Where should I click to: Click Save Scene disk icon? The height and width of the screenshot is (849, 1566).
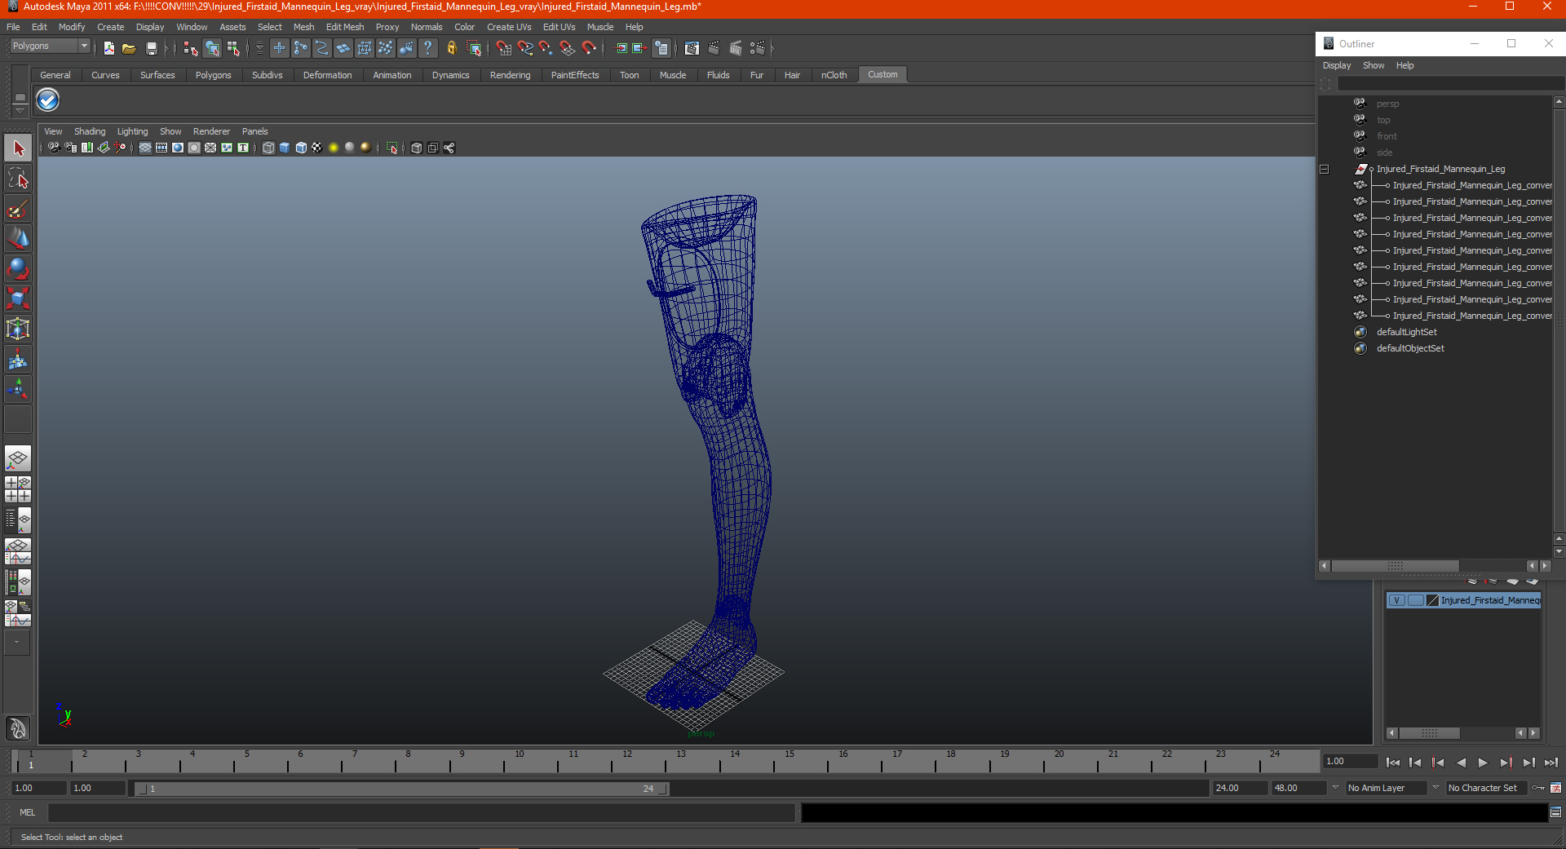pyautogui.click(x=151, y=49)
